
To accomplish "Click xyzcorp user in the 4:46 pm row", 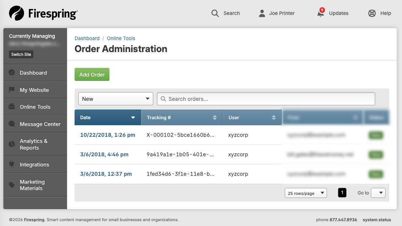I will [238, 155].
